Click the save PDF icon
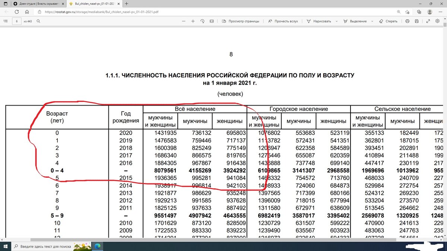The image size is (447, 251). (x=416, y=21)
